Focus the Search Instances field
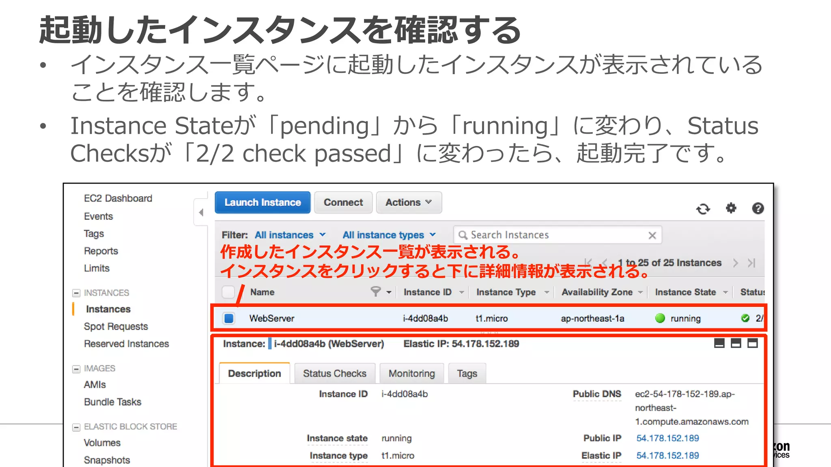The image size is (831, 467). [x=552, y=235]
